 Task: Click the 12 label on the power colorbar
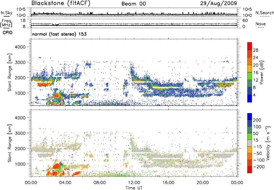point(256,80)
